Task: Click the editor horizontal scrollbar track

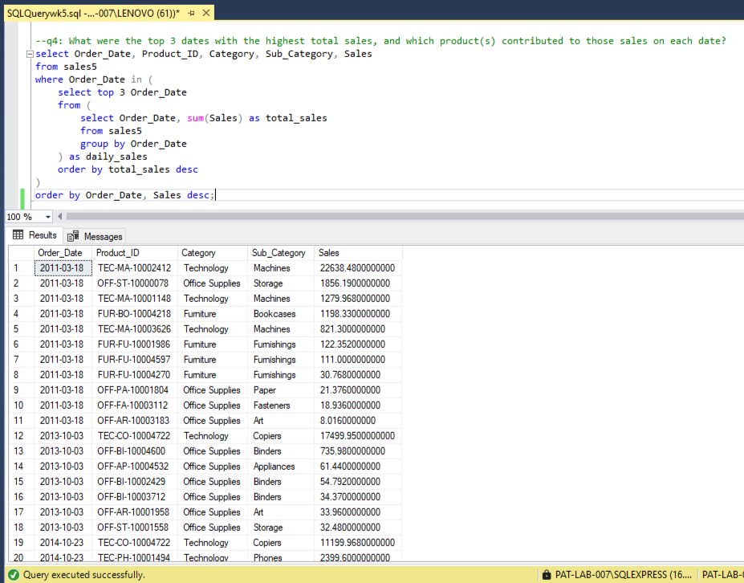Action: pyautogui.click(x=404, y=217)
